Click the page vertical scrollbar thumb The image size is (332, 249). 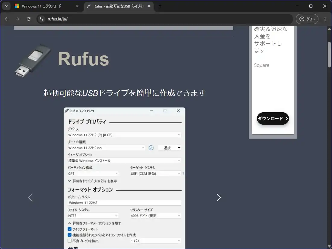click(x=329, y=54)
